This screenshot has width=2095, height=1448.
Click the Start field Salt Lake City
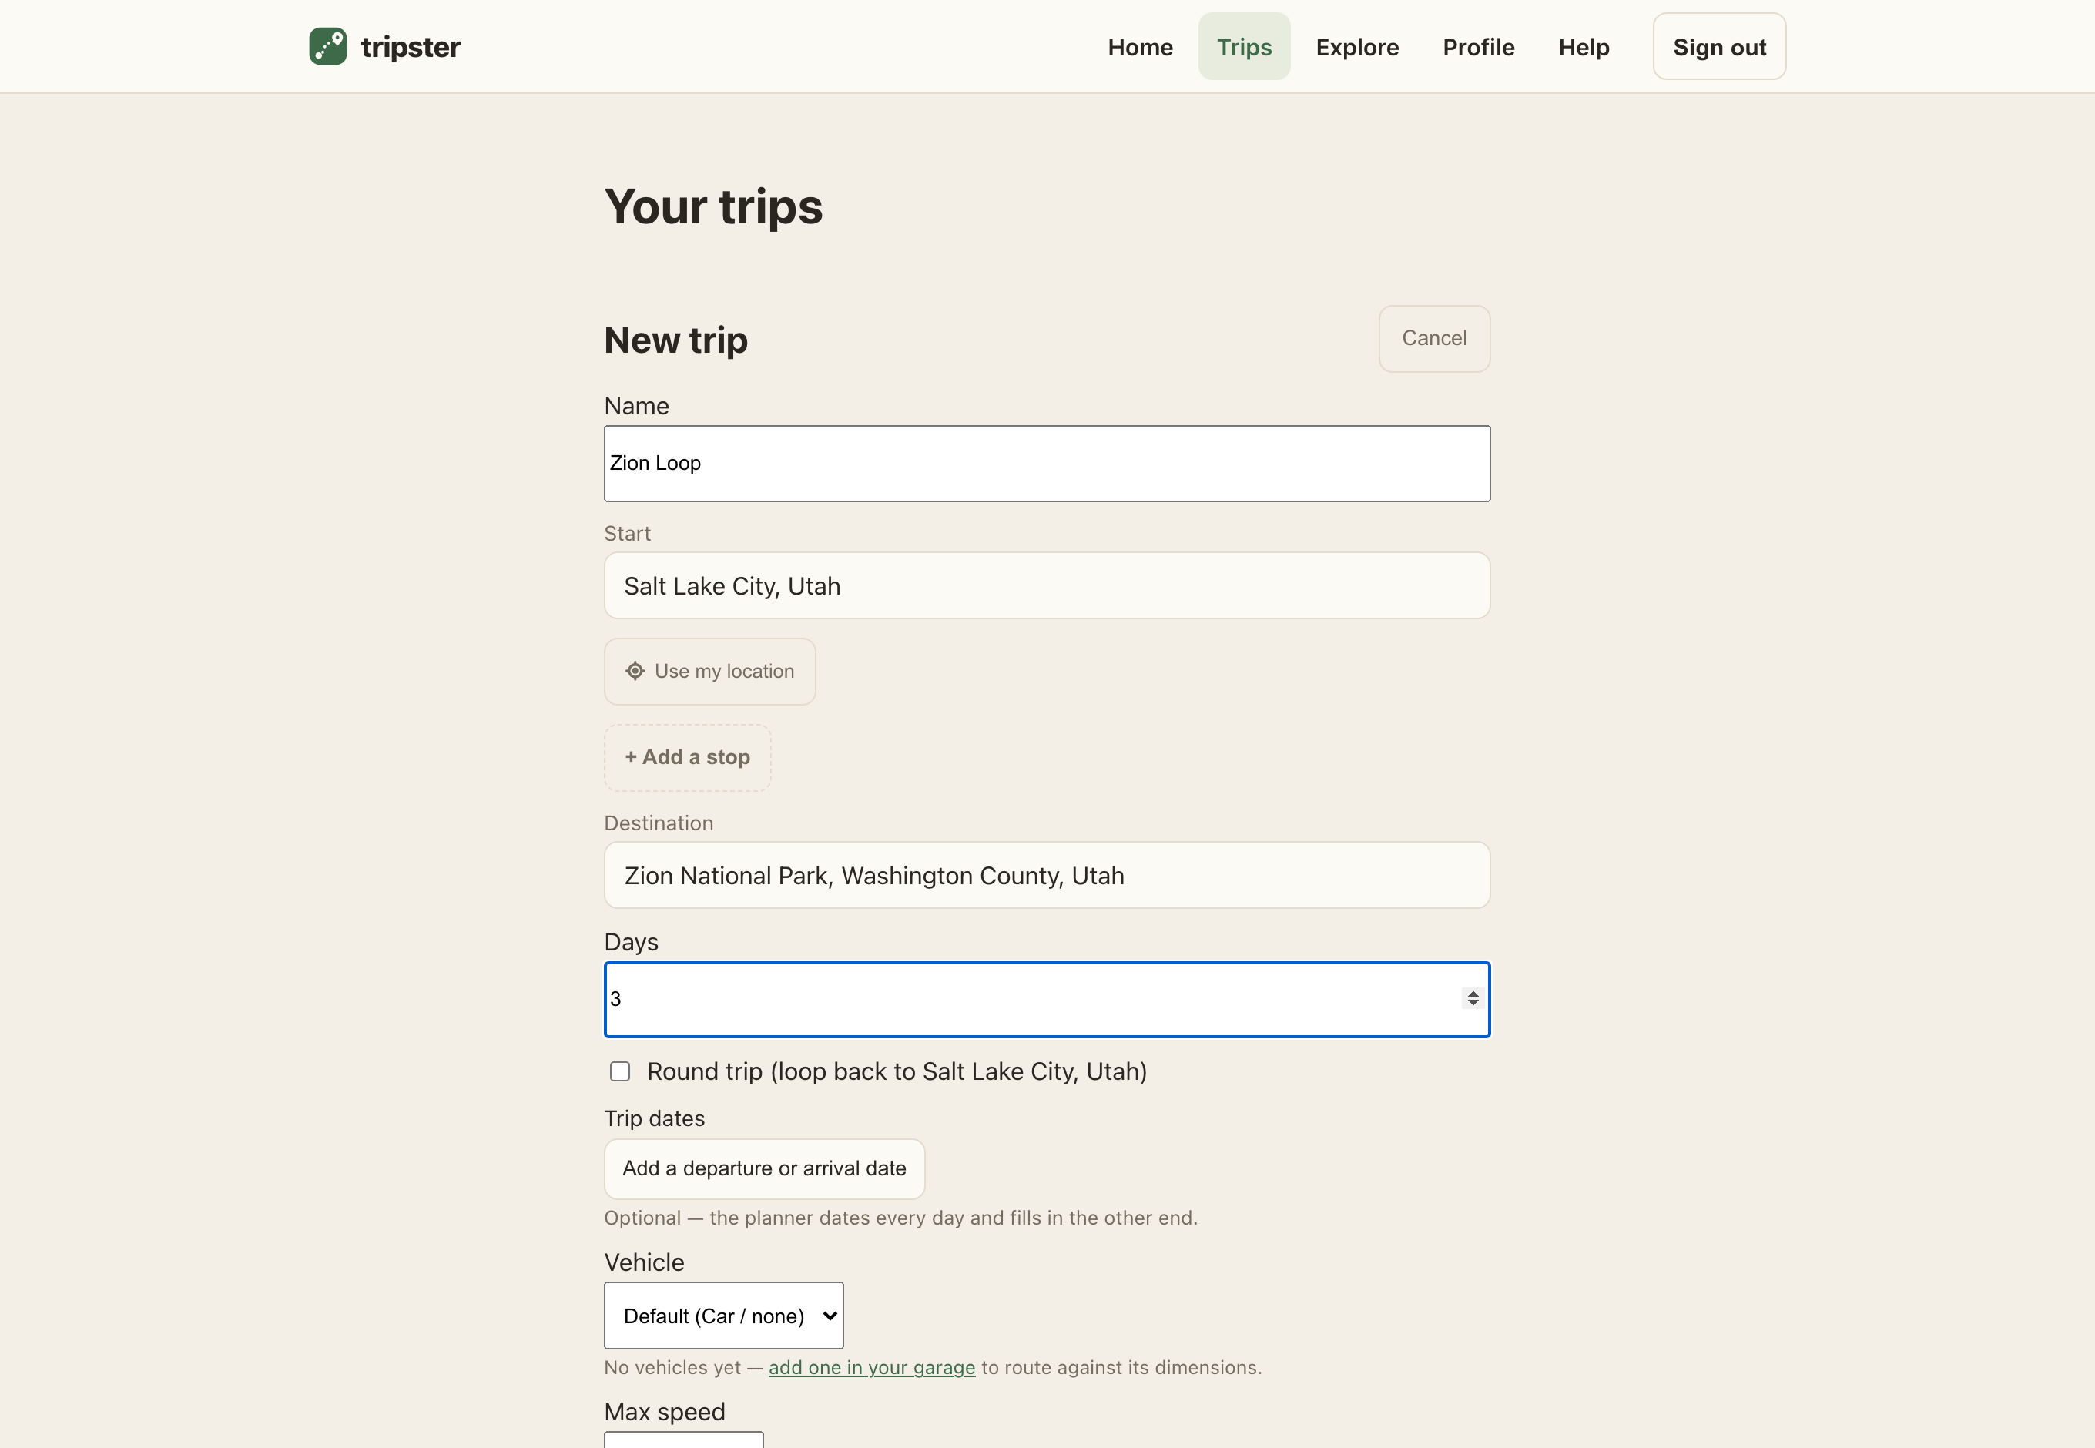1047,586
